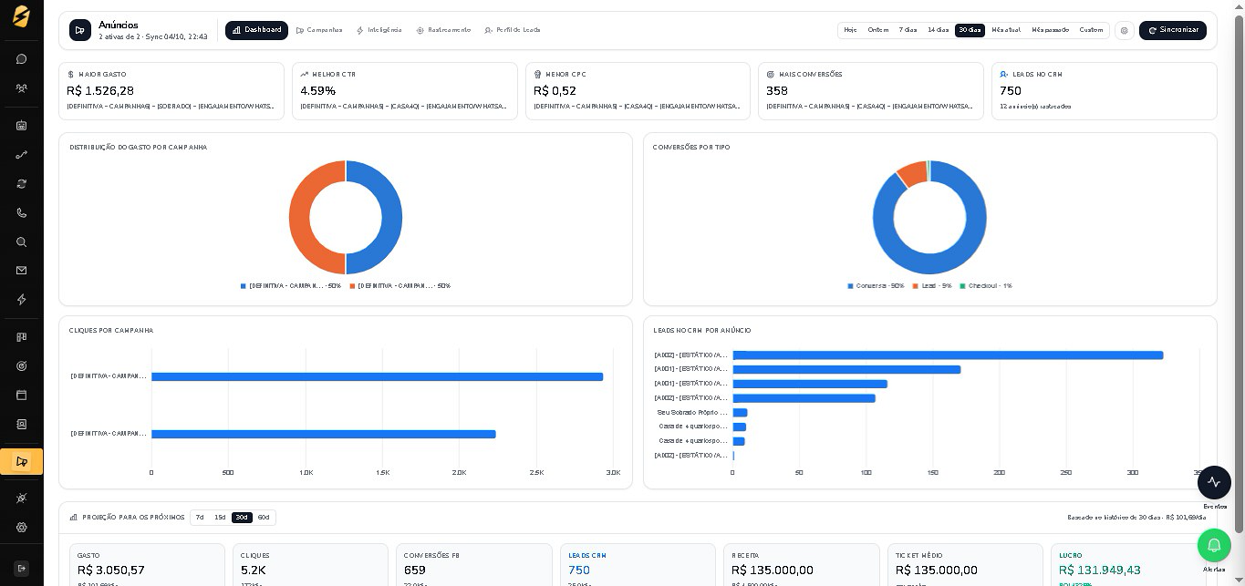The image size is (1245, 586).
Task: Switch to the Campanhas tab
Action: [319, 30]
